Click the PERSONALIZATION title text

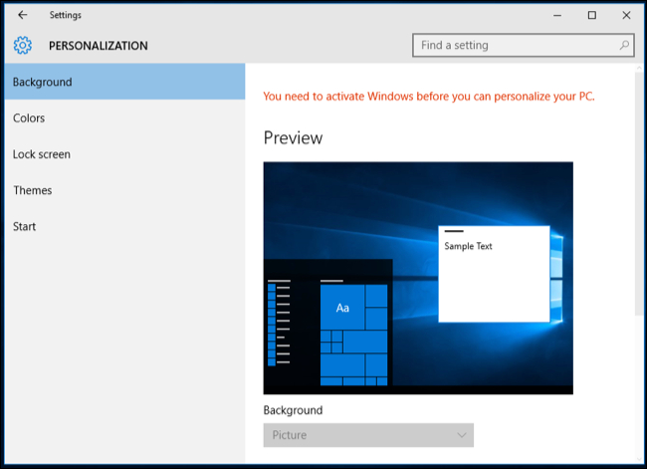point(99,46)
